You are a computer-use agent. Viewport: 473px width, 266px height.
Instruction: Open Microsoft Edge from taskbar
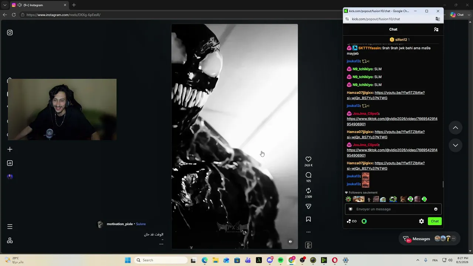tap(205, 260)
